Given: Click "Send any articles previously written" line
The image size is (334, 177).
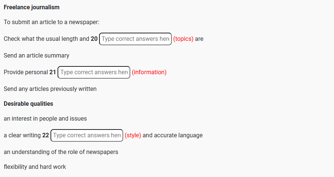Looking at the screenshot, I should coord(50,89).
